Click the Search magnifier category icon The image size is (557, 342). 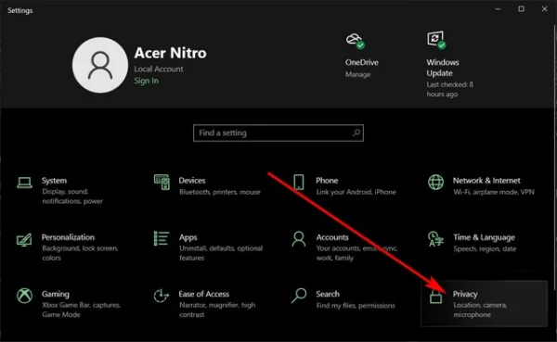click(x=299, y=296)
